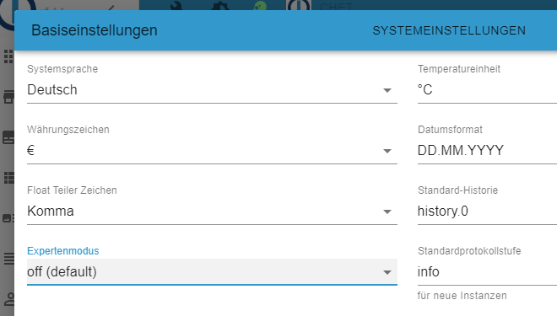Expand the Systemsprache dropdown showing Deutsch

pyautogui.click(x=212, y=90)
